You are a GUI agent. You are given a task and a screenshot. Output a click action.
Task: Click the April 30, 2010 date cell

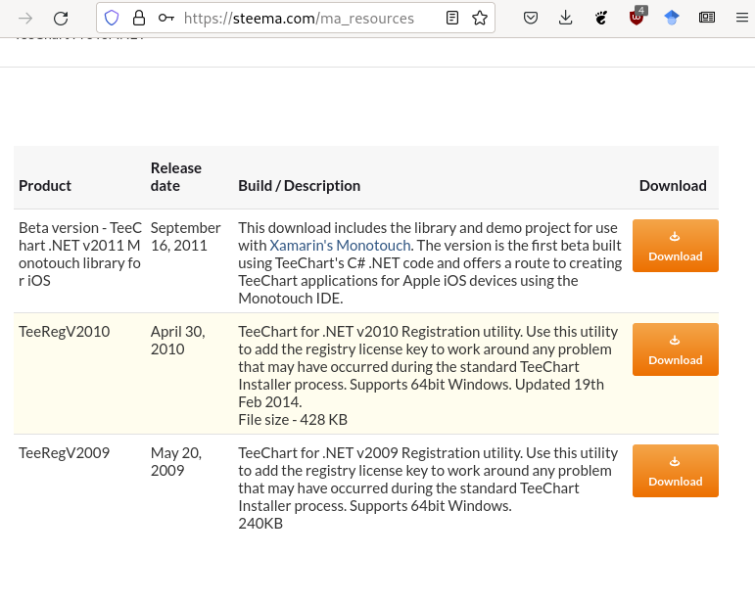click(177, 341)
